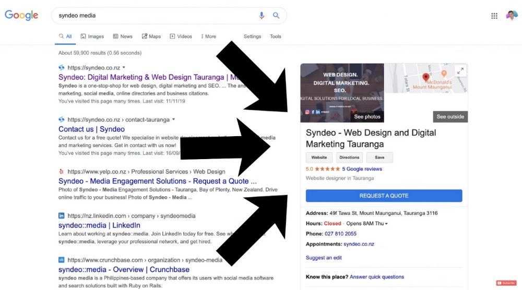Click address 49f Tawa St text
The height and width of the screenshot is (290, 522).
(384, 213)
